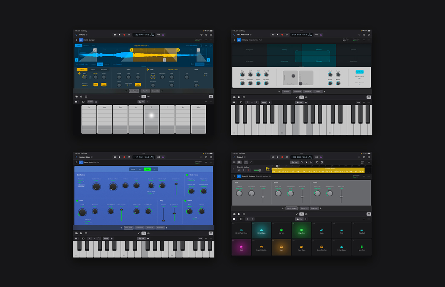Image resolution: width=445 pixels, height=287 pixels.
Task: Open the Channel EQ plugin in the Quick Sampler chain
Action: [x=155, y=91]
